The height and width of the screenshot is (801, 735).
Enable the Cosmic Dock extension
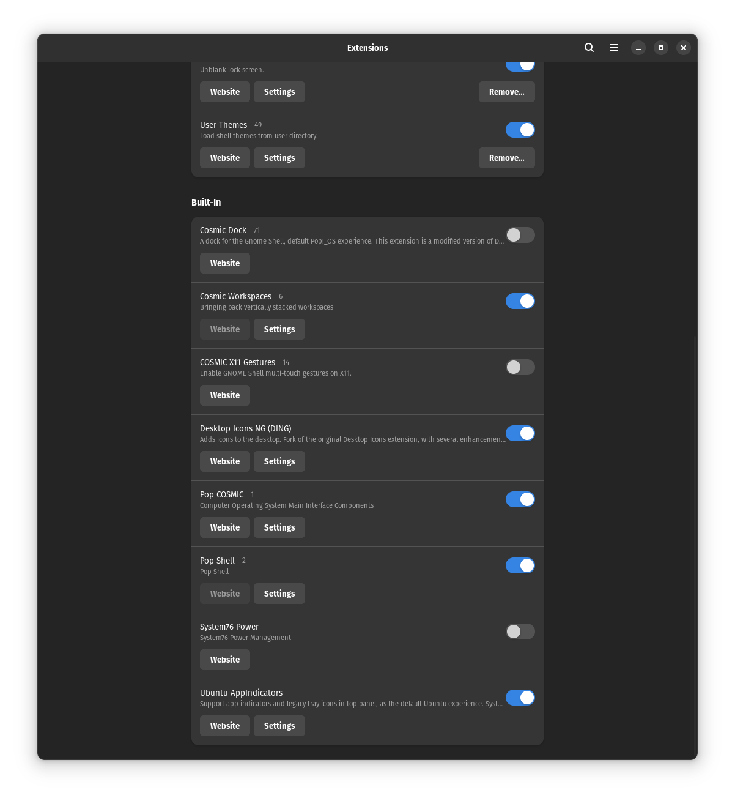520,235
